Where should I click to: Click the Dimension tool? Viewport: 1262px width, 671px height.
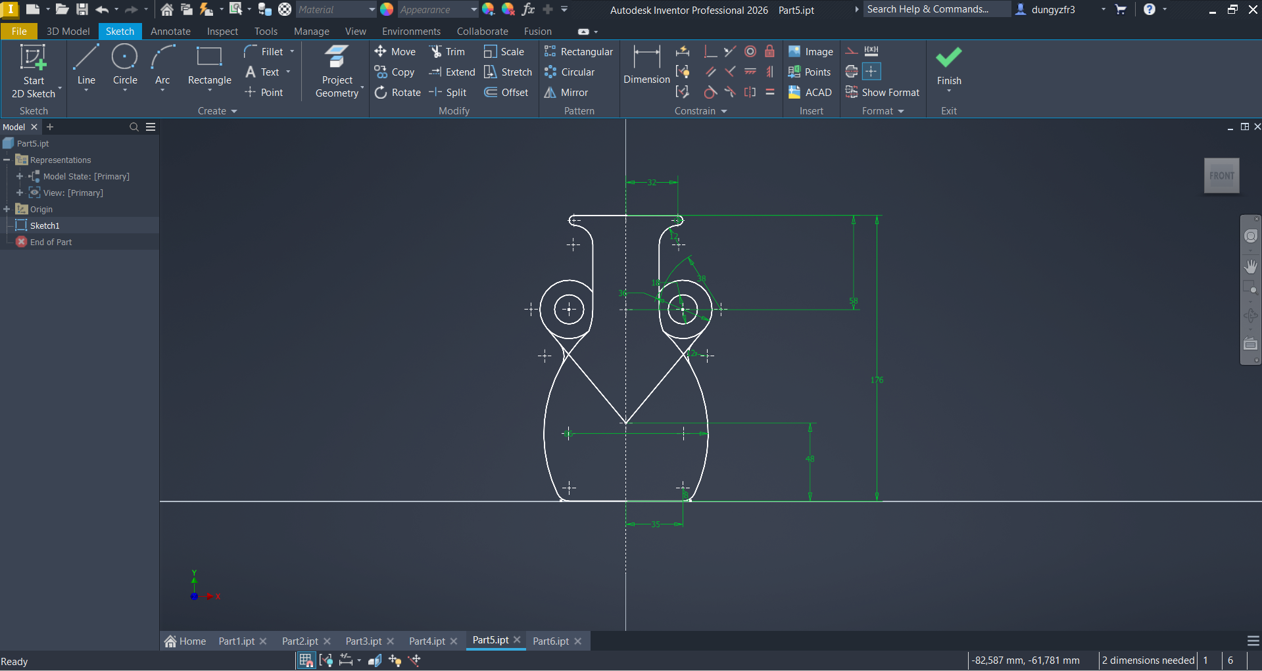646,64
